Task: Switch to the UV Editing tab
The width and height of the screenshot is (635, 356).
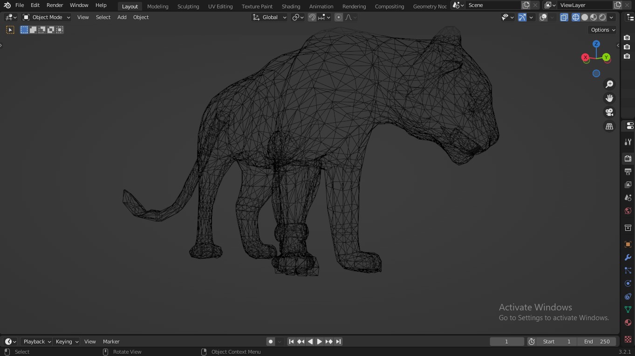Action: coord(220,7)
